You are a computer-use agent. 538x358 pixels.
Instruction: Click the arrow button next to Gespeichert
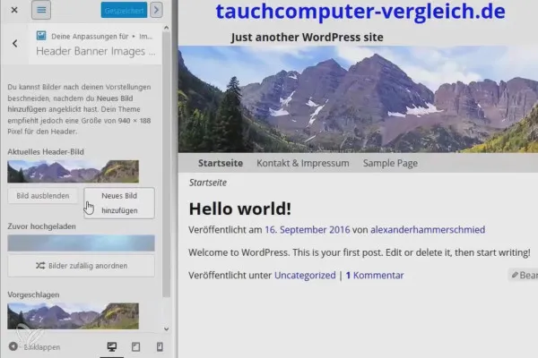point(156,10)
